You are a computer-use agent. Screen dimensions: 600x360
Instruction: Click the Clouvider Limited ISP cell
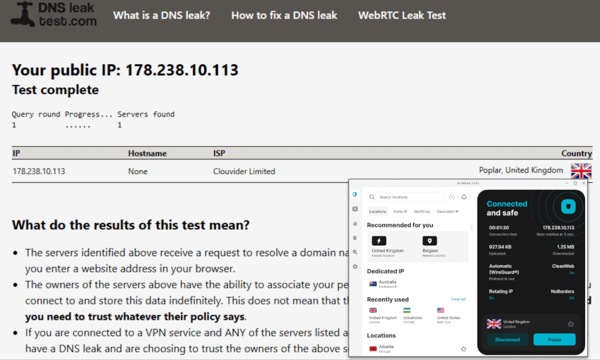click(244, 172)
